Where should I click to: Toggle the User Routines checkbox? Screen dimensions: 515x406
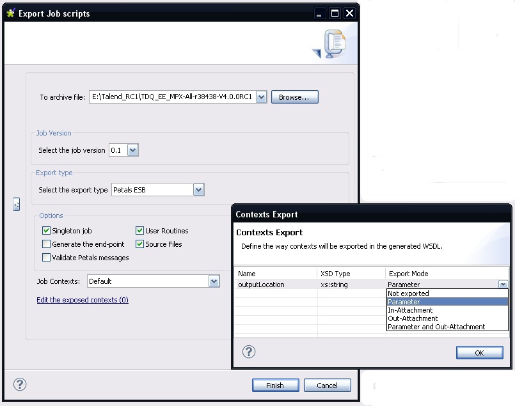[139, 231]
